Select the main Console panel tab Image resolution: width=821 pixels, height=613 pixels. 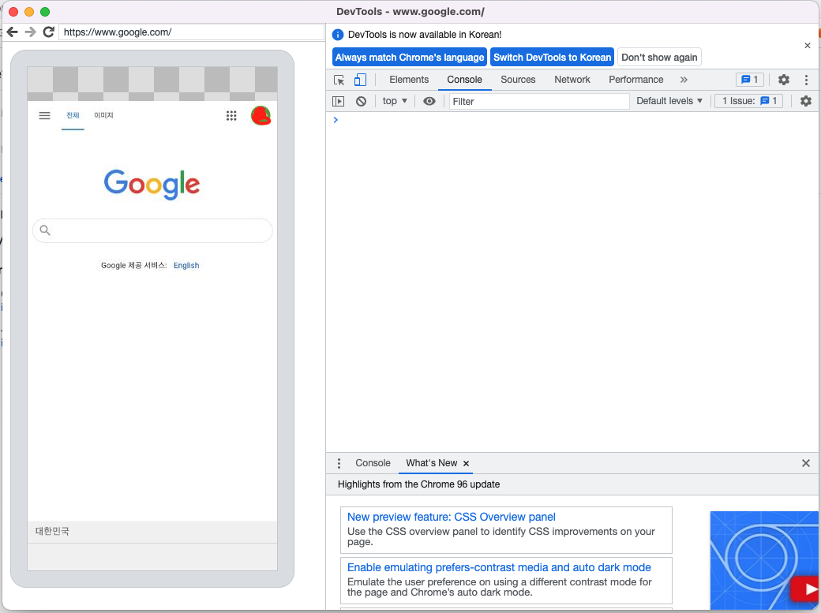464,80
